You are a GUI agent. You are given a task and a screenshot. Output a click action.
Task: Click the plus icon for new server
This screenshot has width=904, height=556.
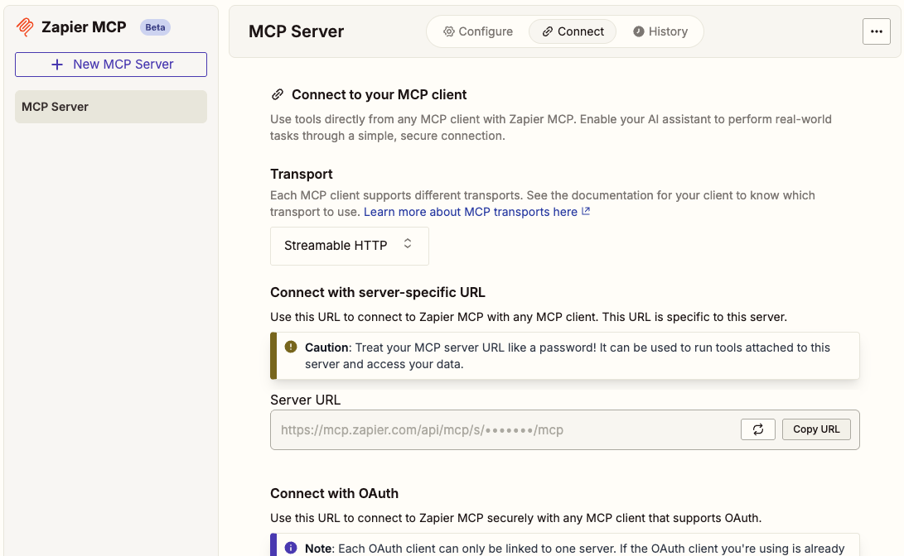point(57,65)
